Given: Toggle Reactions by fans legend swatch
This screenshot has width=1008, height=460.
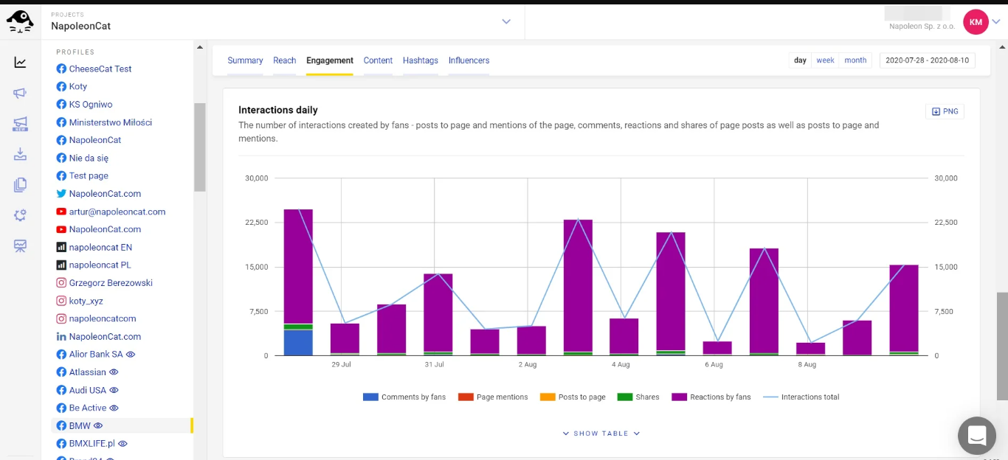Looking at the screenshot, I should [x=679, y=397].
